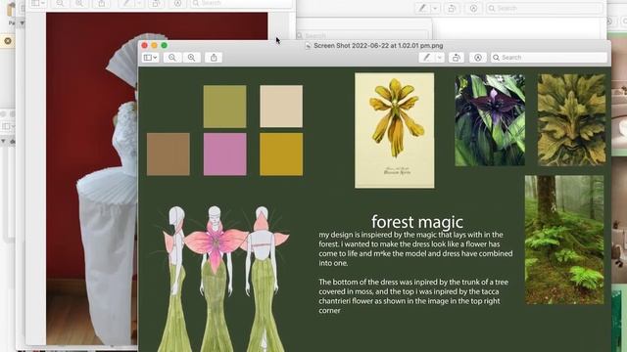Click Share icon in the red dress window toolbar
This screenshot has width=627, height=352.
(x=102, y=3)
